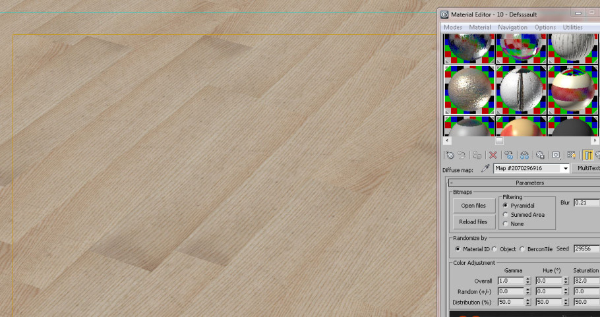
Task: Click the Get Material icon
Action: coord(450,155)
